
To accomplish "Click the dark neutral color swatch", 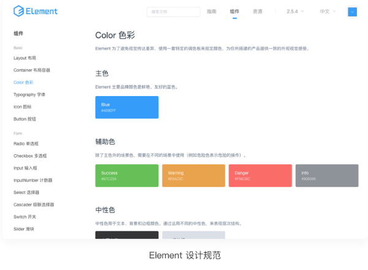I will pyautogui.click(x=127, y=235).
